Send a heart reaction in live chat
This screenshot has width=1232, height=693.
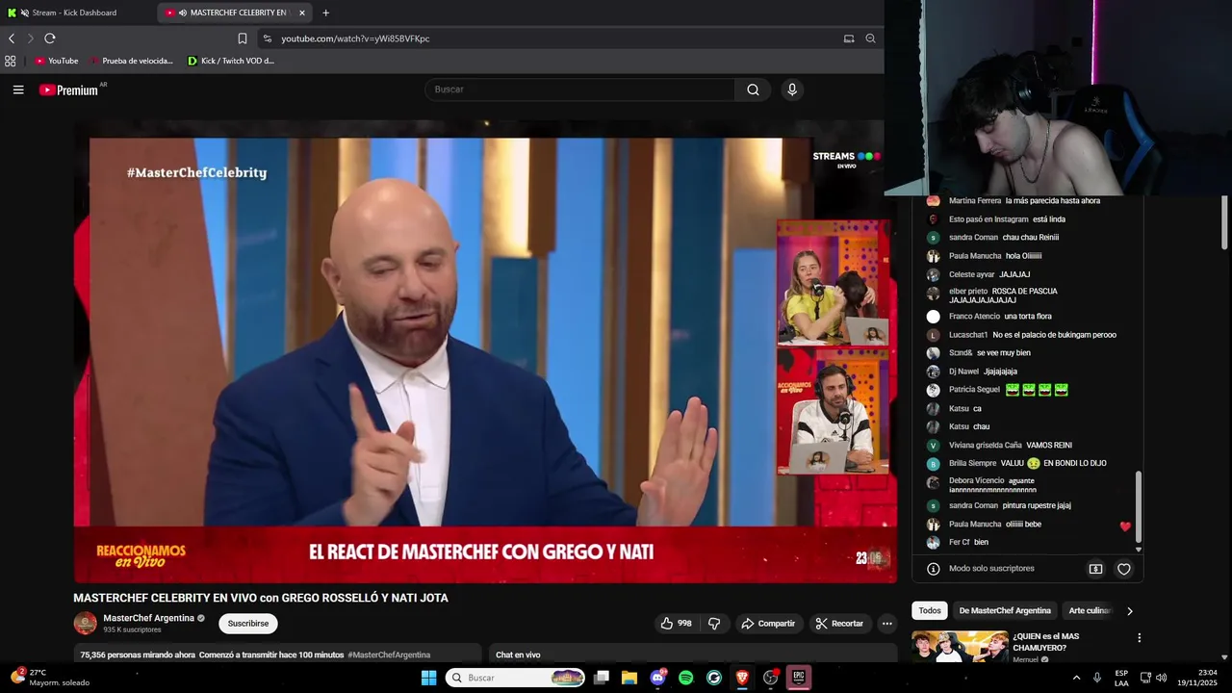coord(1123,569)
